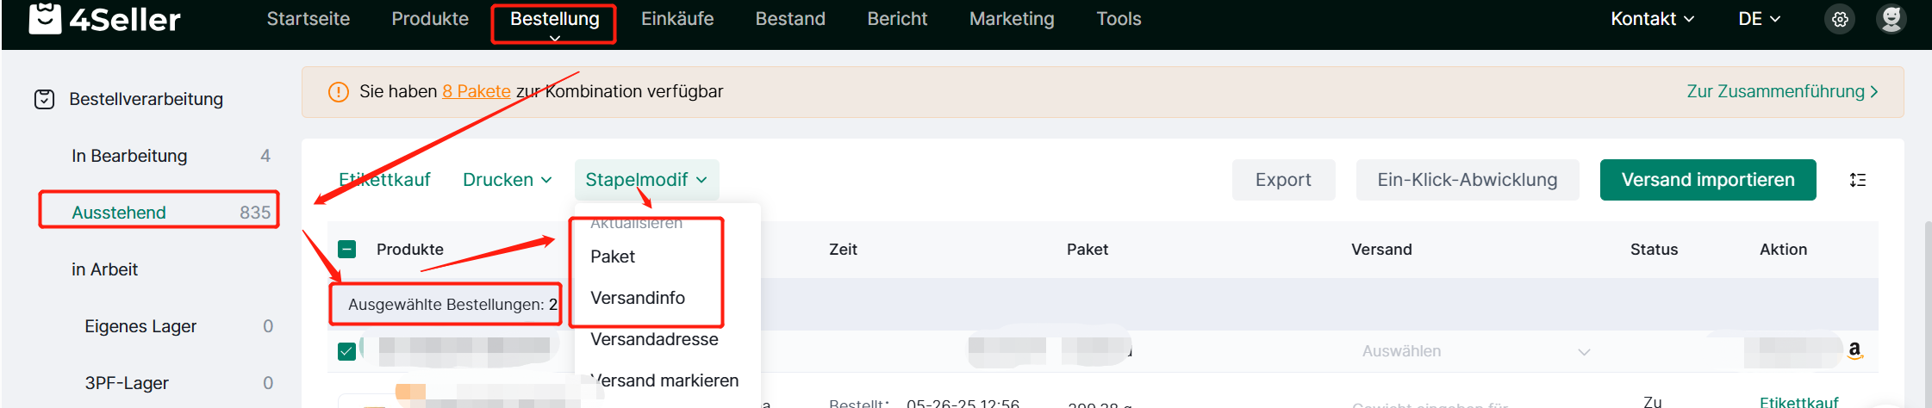Open the settings gear icon
1932x408 pixels.
1840,19
